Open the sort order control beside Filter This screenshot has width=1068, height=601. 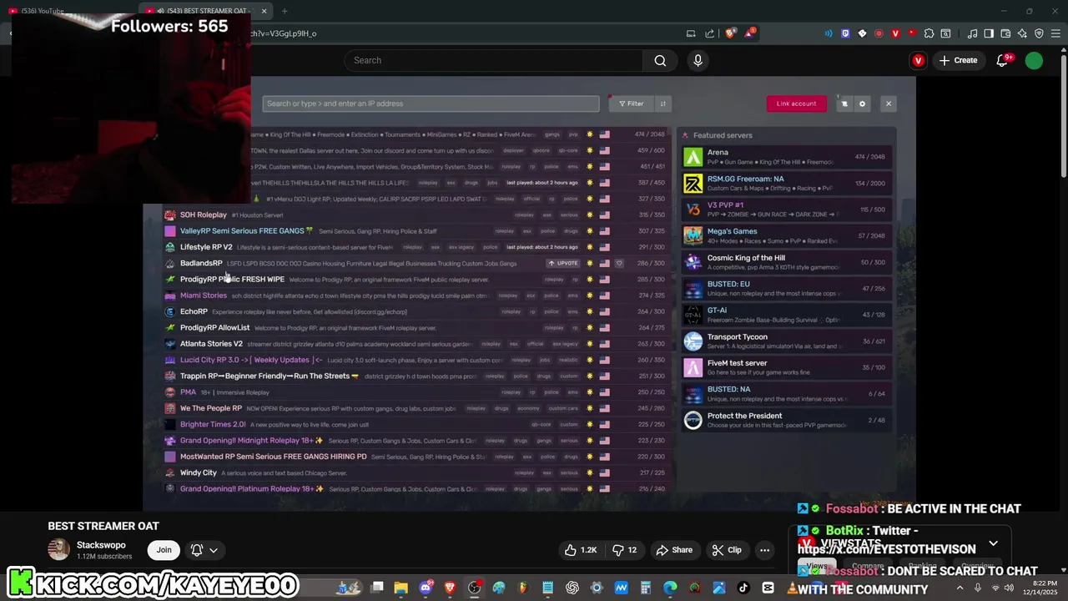coord(663,104)
